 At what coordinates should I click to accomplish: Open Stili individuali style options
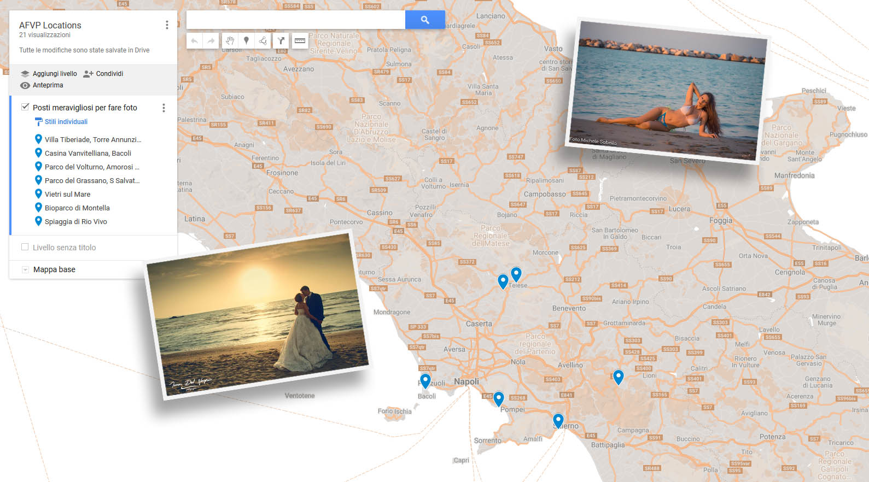[61, 122]
